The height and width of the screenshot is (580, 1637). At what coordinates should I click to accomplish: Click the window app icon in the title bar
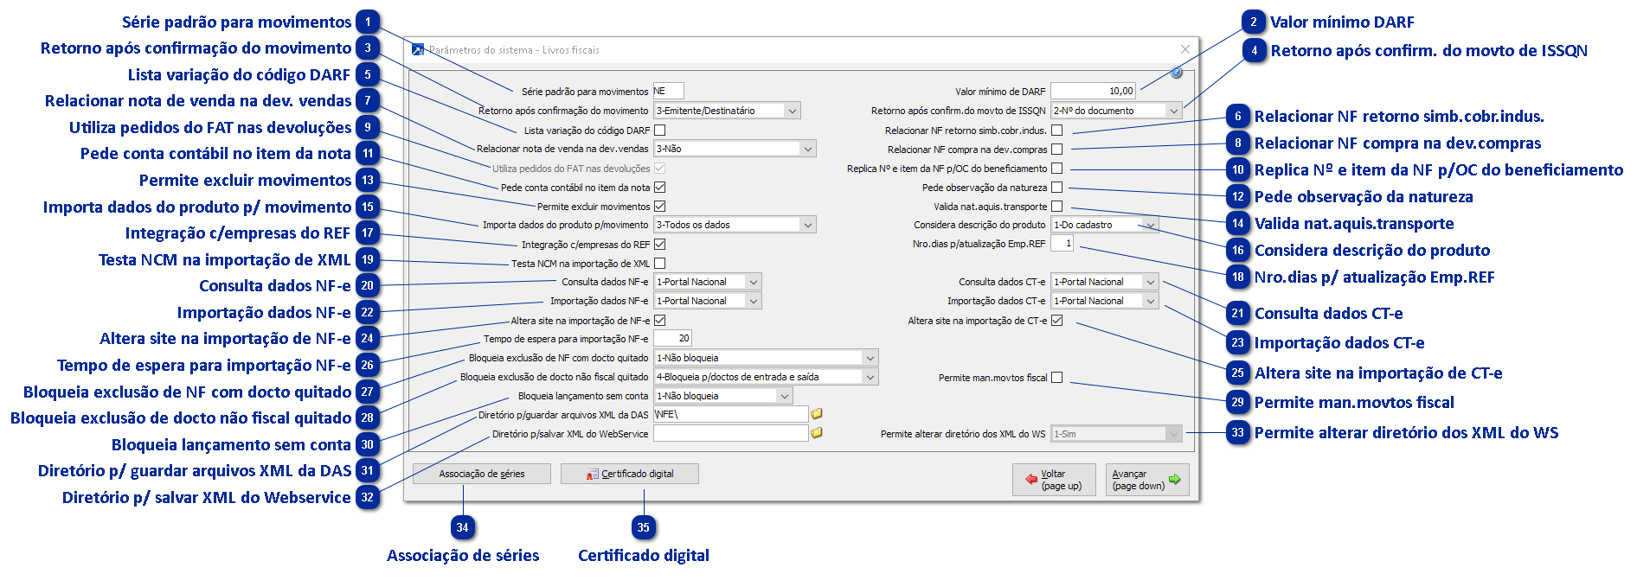click(418, 50)
